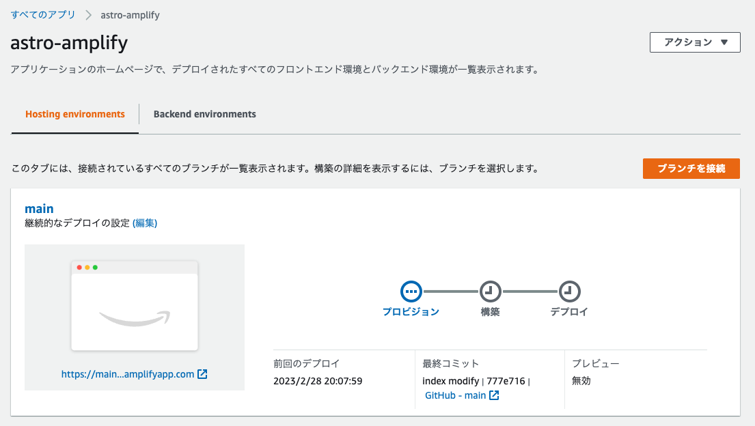Open the アクション dropdown menu

click(695, 42)
